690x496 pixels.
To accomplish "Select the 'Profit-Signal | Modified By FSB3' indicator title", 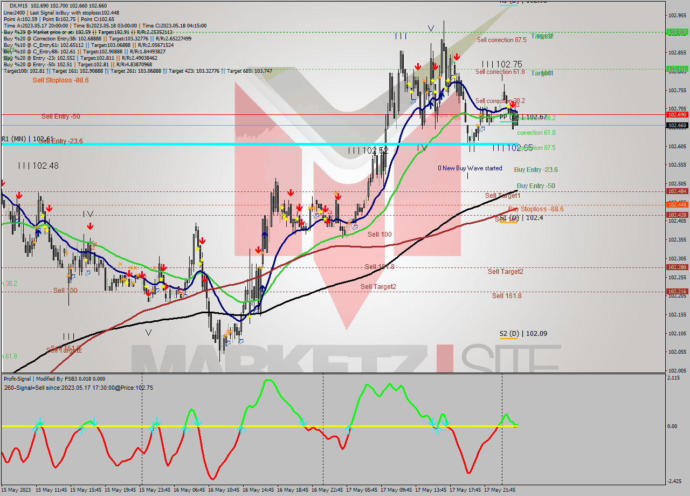I will pos(54,378).
